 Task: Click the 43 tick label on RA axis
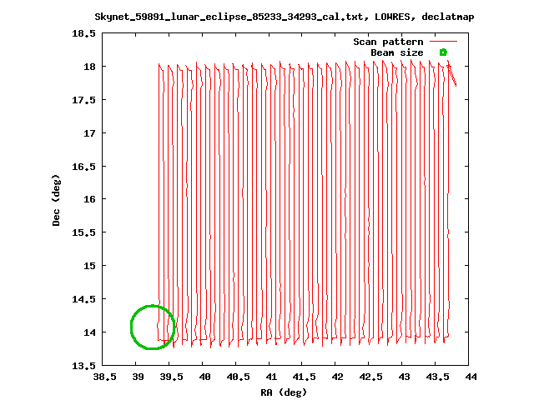[404, 377]
